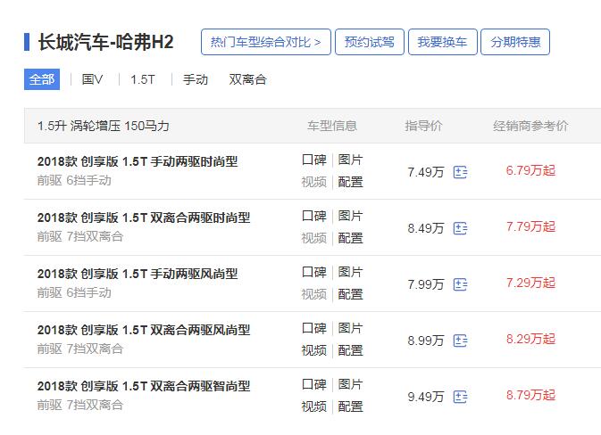601x435 pixels.
Task: Open 口碑 for 双离合两驱风尚型 row
Action: pos(314,328)
